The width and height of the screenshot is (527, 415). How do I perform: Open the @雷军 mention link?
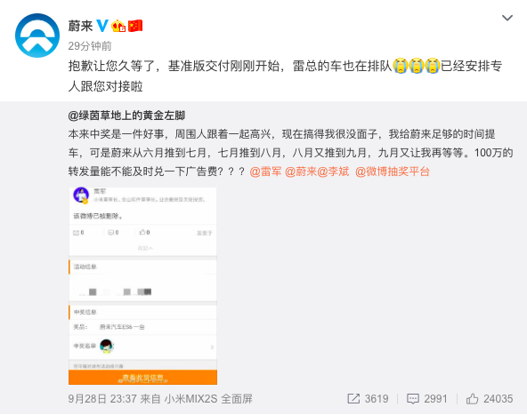[x=265, y=172]
